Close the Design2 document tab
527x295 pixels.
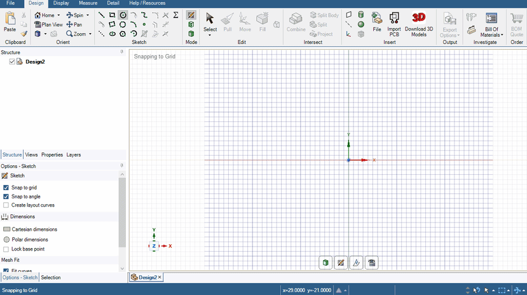[160, 277]
